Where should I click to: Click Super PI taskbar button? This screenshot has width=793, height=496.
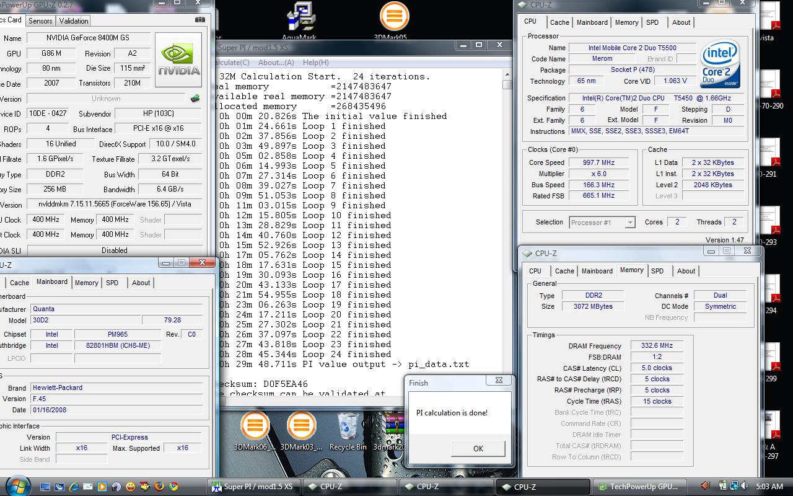point(255,487)
